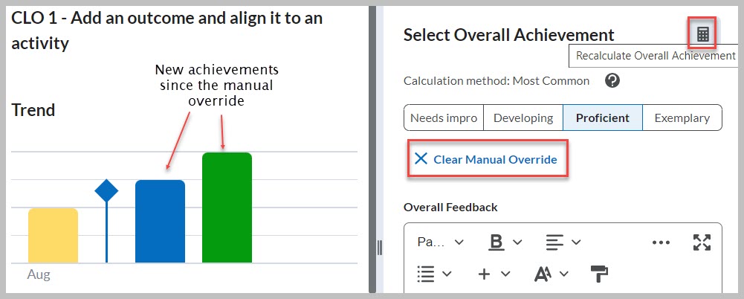Toggle the fullscreen editor icon
This screenshot has width=744, height=299.
point(702,242)
